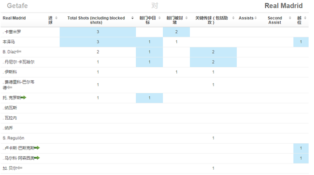Click the Total Shots column header text
The image size is (314, 175).
tap(96, 20)
